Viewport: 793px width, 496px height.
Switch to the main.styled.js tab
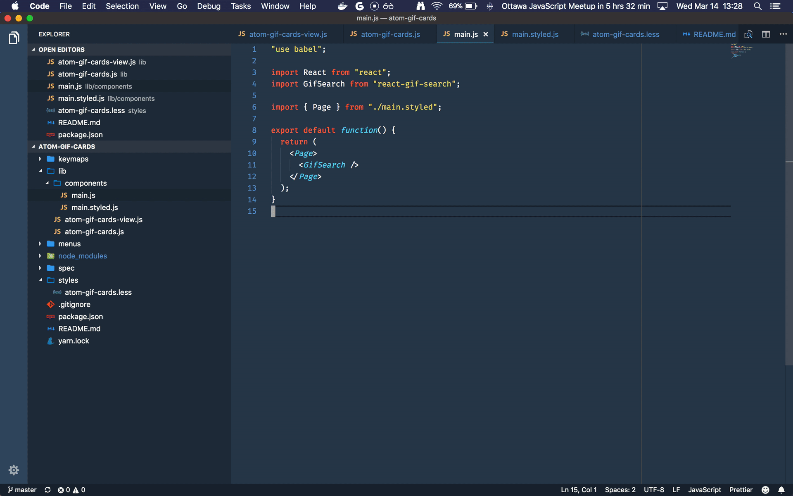[x=534, y=34]
